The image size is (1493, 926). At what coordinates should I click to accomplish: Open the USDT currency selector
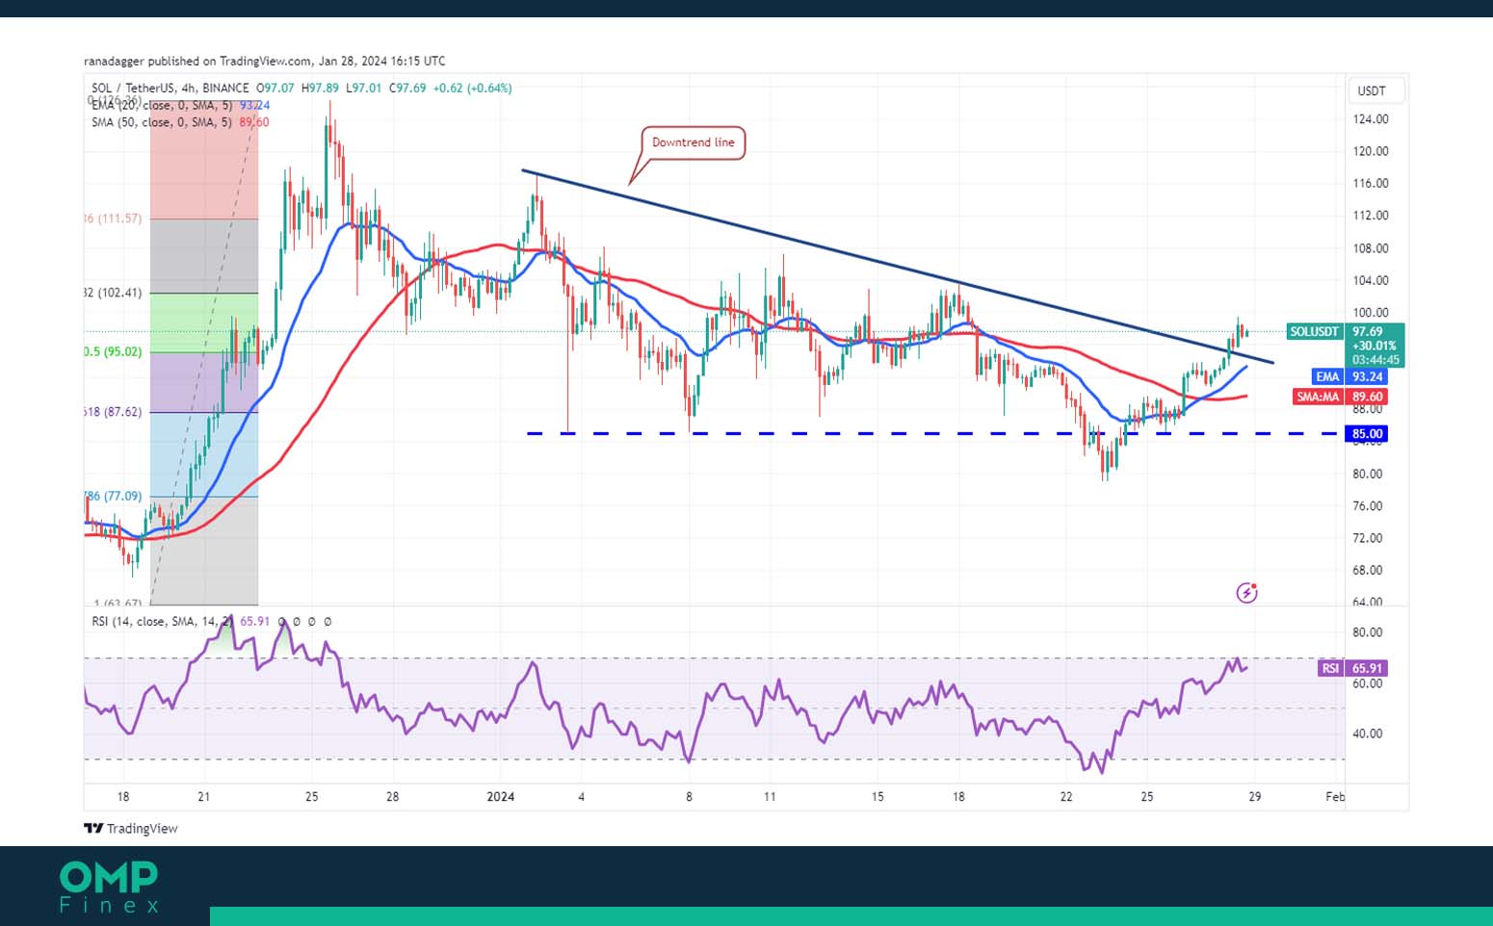point(1375,90)
